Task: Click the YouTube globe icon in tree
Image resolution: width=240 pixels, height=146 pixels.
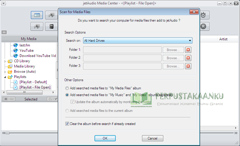Action: click(x=16, y=50)
